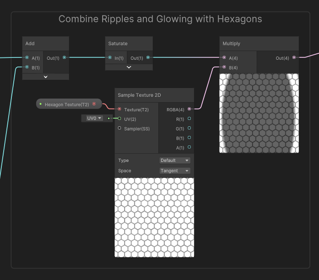
Task: Open the Space dropdown set to Tangent
Action: [175, 171]
